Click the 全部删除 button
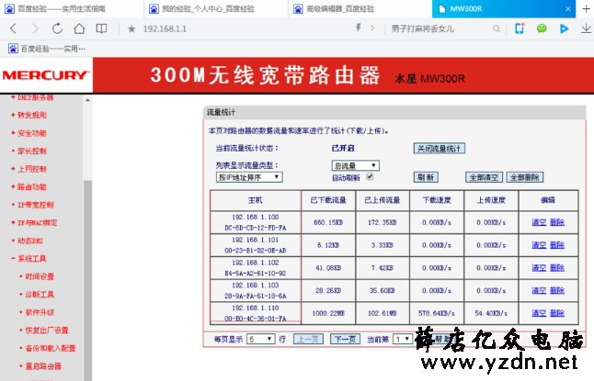 pyautogui.click(x=525, y=177)
